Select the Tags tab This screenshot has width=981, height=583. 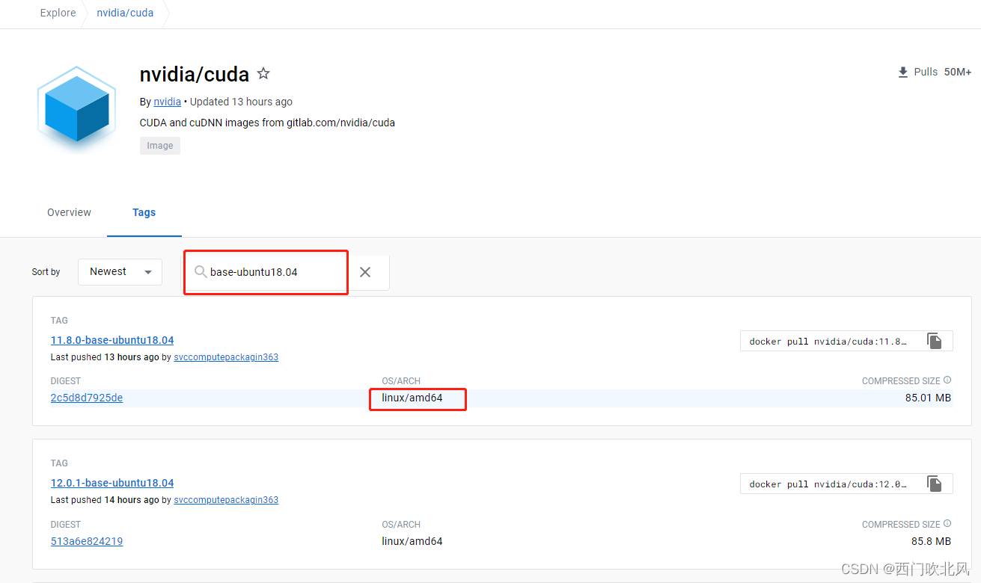point(144,212)
